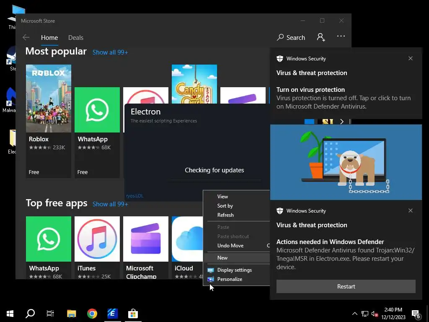This screenshot has width=429, height=322.
Task: Select the Electron folder on desktop
Action: pos(12,142)
